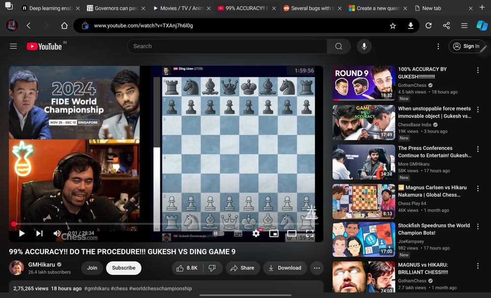Open options for The Press Conferences video
The height and width of the screenshot is (298, 491).
coord(478,149)
